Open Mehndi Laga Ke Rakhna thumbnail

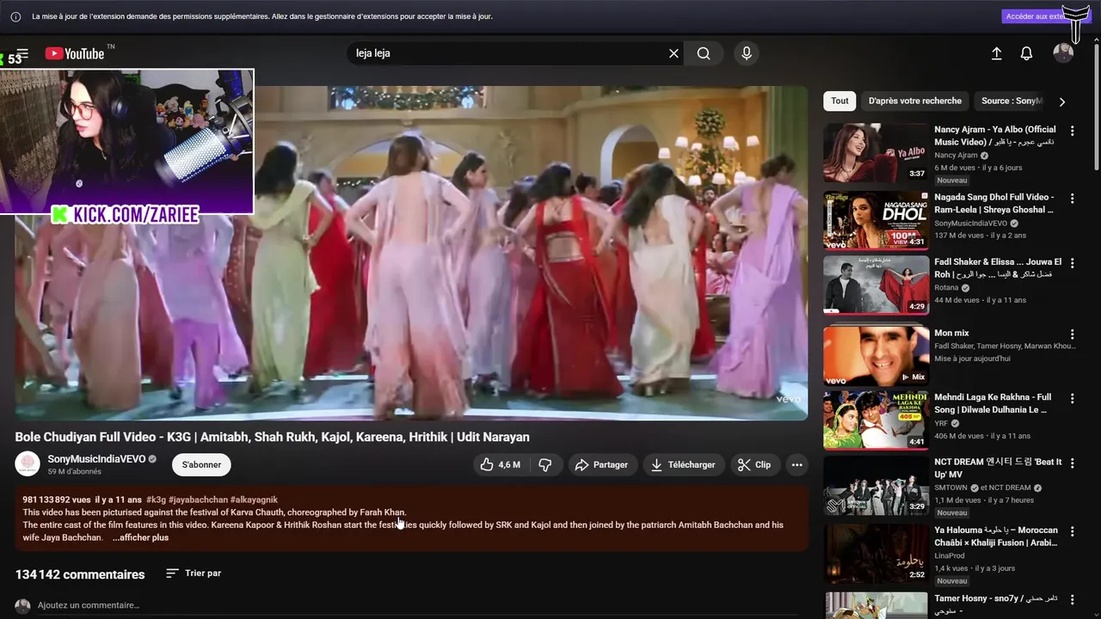point(876,420)
